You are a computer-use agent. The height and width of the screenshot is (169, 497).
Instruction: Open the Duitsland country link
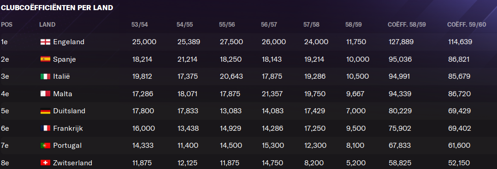pyautogui.click(x=69, y=111)
